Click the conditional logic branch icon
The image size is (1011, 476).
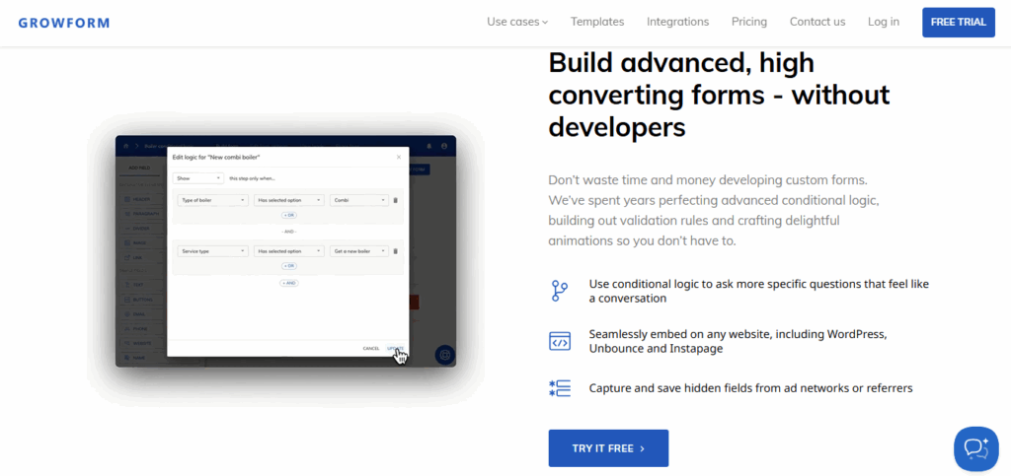coord(560,291)
